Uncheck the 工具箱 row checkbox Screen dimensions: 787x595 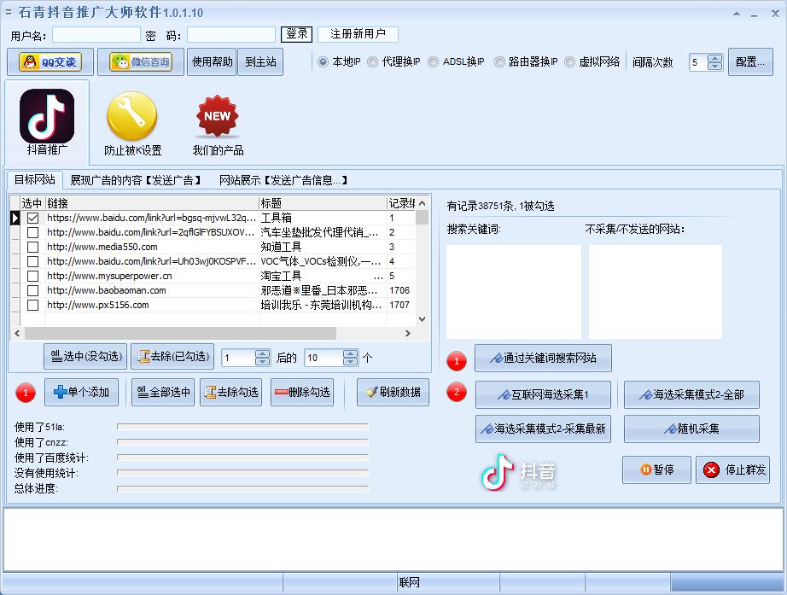pyautogui.click(x=32, y=218)
